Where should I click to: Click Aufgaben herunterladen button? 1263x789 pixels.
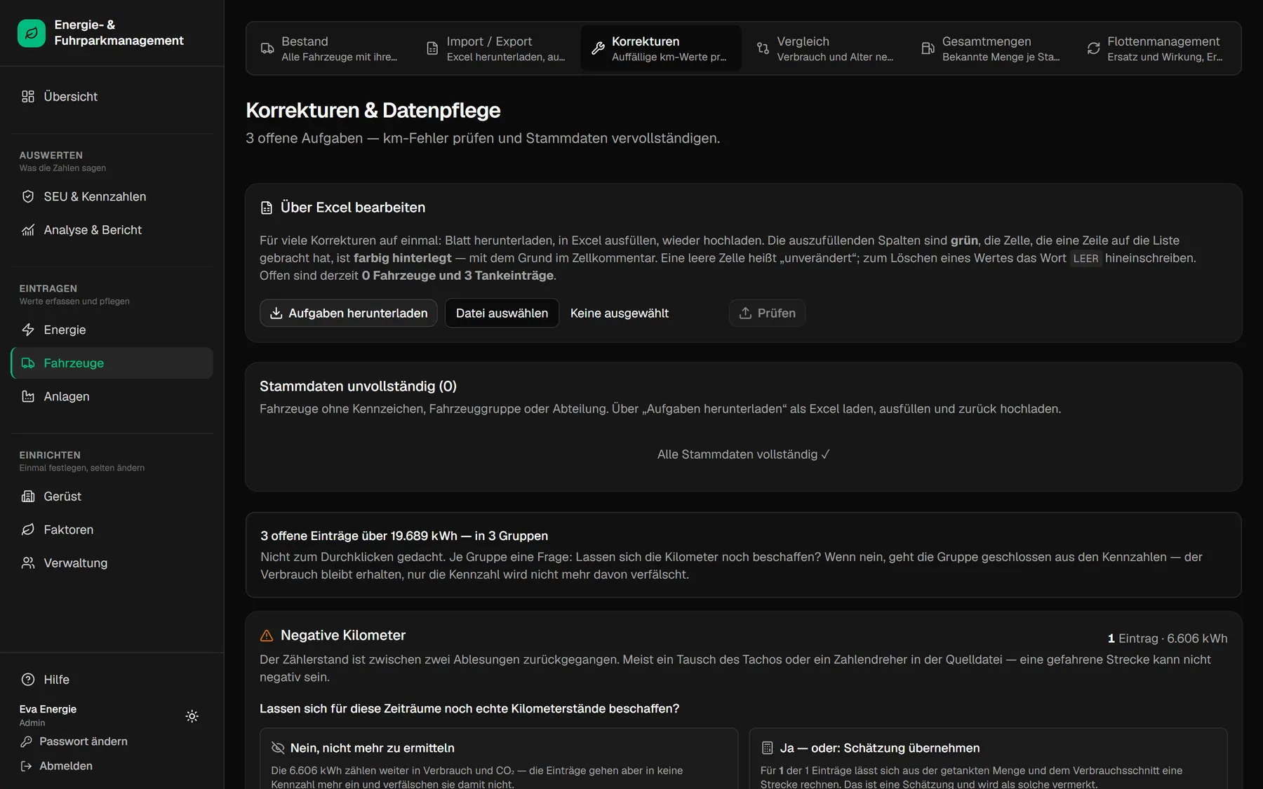coord(349,313)
